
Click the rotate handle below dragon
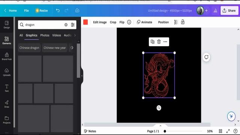[x=159, y=108]
